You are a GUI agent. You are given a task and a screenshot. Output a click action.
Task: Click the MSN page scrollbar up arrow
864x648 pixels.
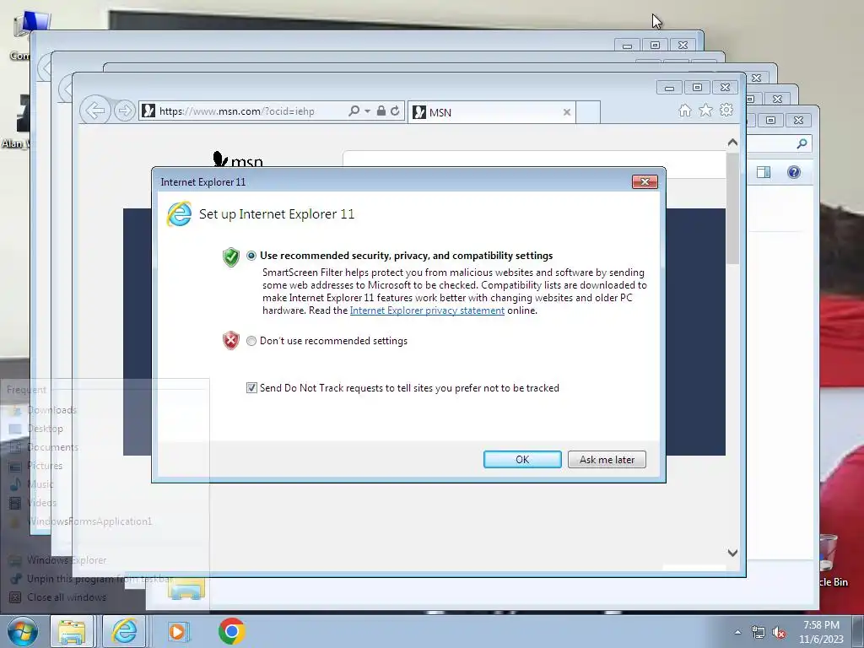(x=732, y=142)
